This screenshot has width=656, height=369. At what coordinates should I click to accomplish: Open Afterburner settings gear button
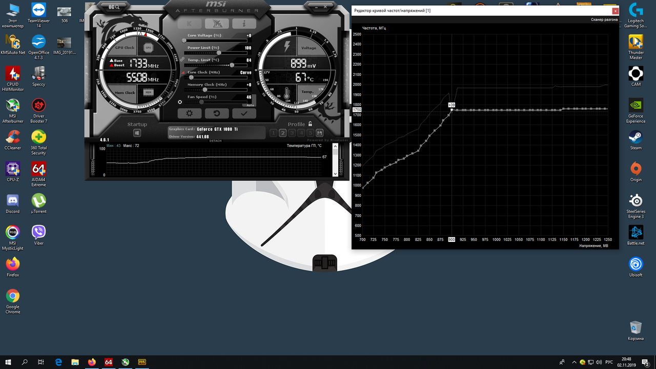(190, 113)
